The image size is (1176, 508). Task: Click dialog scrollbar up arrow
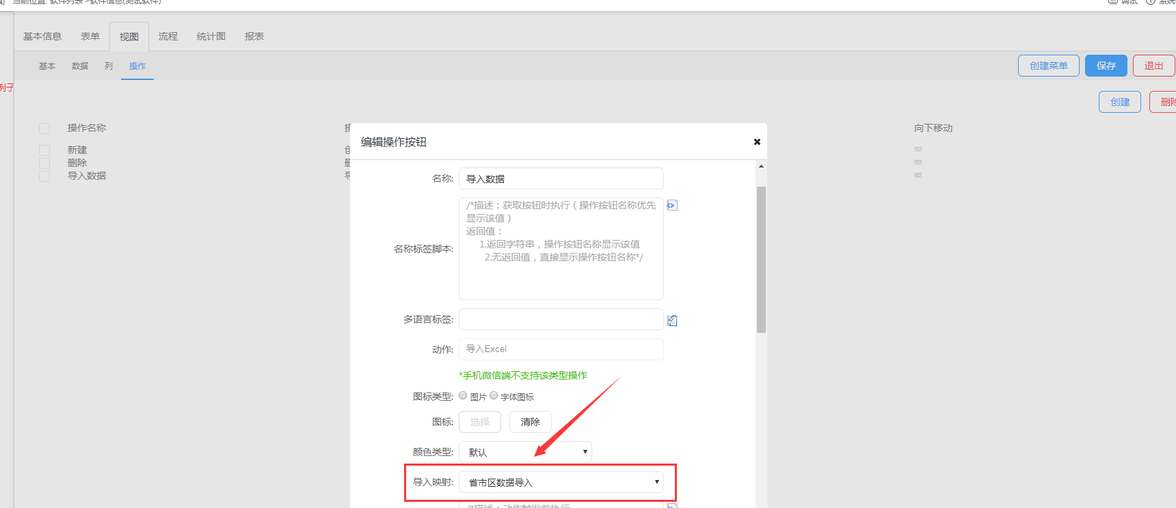coord(761,167)
